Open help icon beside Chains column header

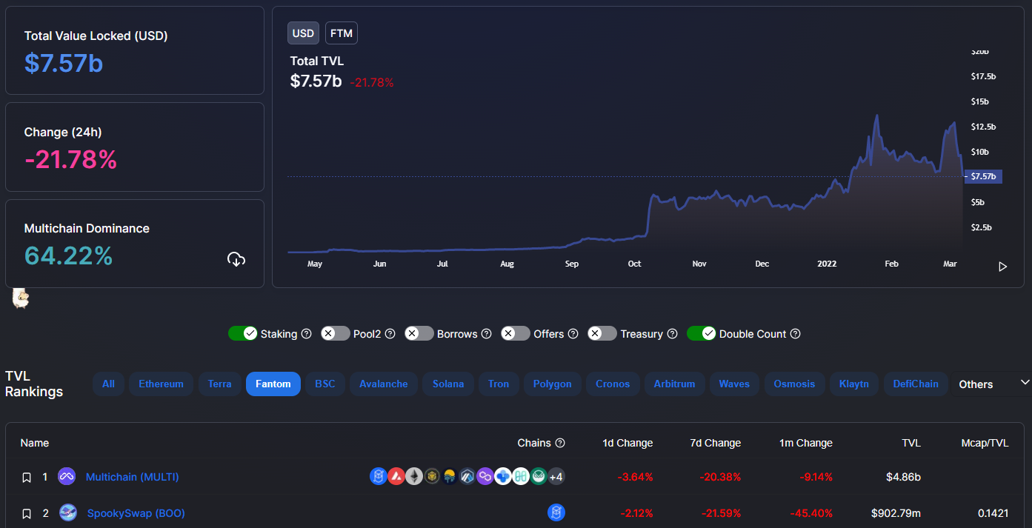(560, 443)
